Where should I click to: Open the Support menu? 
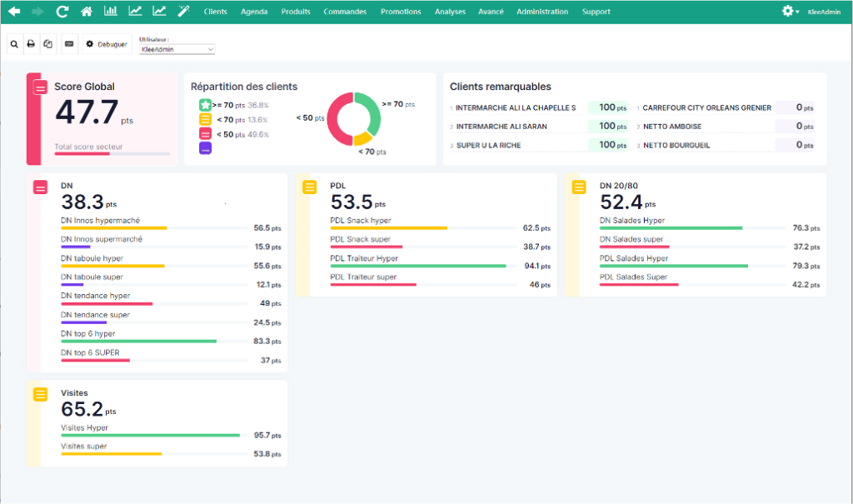tap(596, 12)
